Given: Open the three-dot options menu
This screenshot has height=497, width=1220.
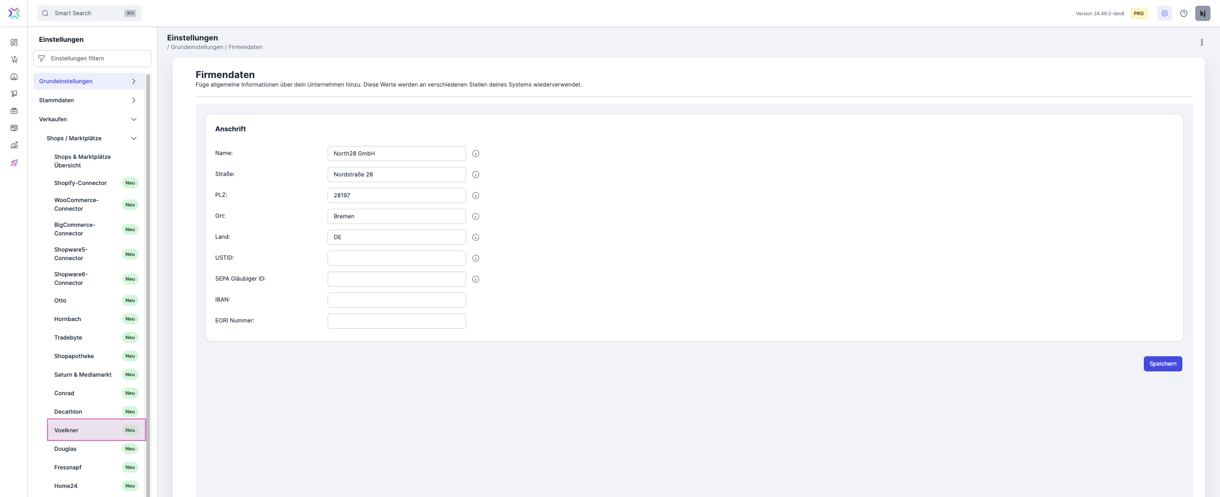Looking at the screenshot, I should [x=1201, y=42].
